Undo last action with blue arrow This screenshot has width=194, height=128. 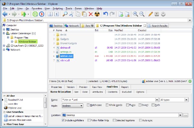click(x=105, y=14)
